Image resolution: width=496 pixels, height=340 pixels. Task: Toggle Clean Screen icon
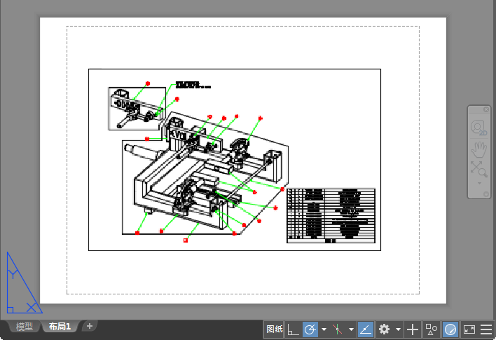(469, 329)
